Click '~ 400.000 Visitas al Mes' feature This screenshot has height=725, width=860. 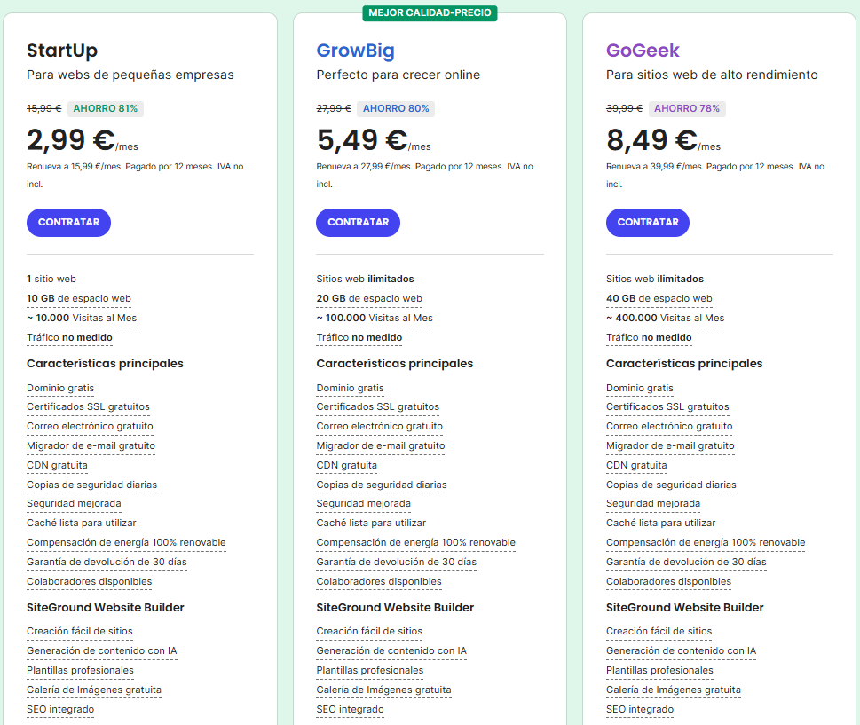click(x=665, y=319)
